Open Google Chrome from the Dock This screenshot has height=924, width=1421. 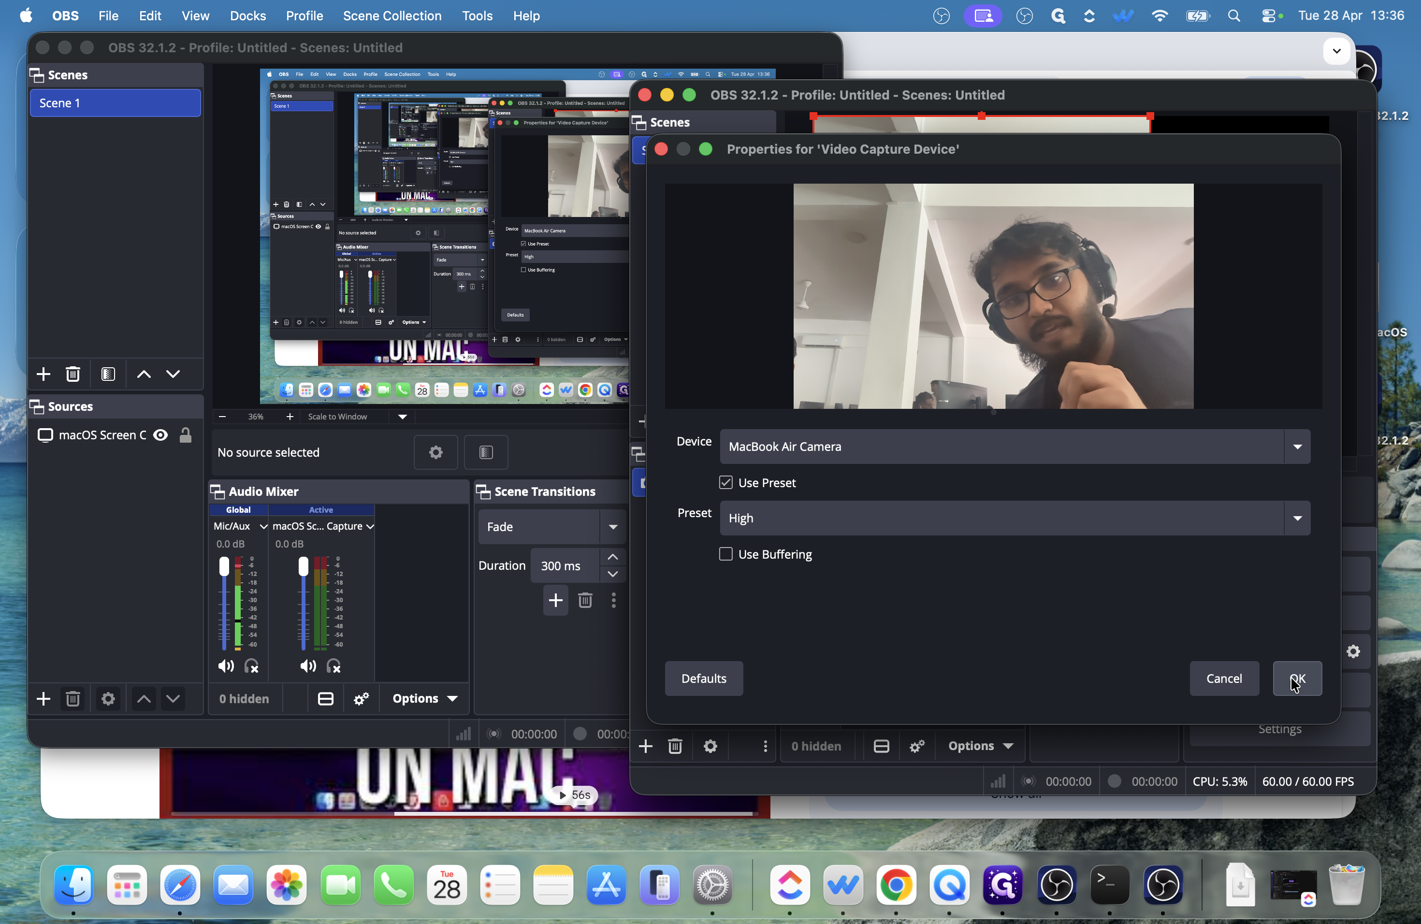[896, 884]
